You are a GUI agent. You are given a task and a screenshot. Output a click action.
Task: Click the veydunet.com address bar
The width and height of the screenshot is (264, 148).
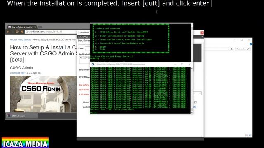pos(50,32)
